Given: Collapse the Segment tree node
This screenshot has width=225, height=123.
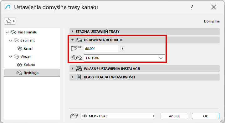Looking at the screenshot, I should (10, 41).
